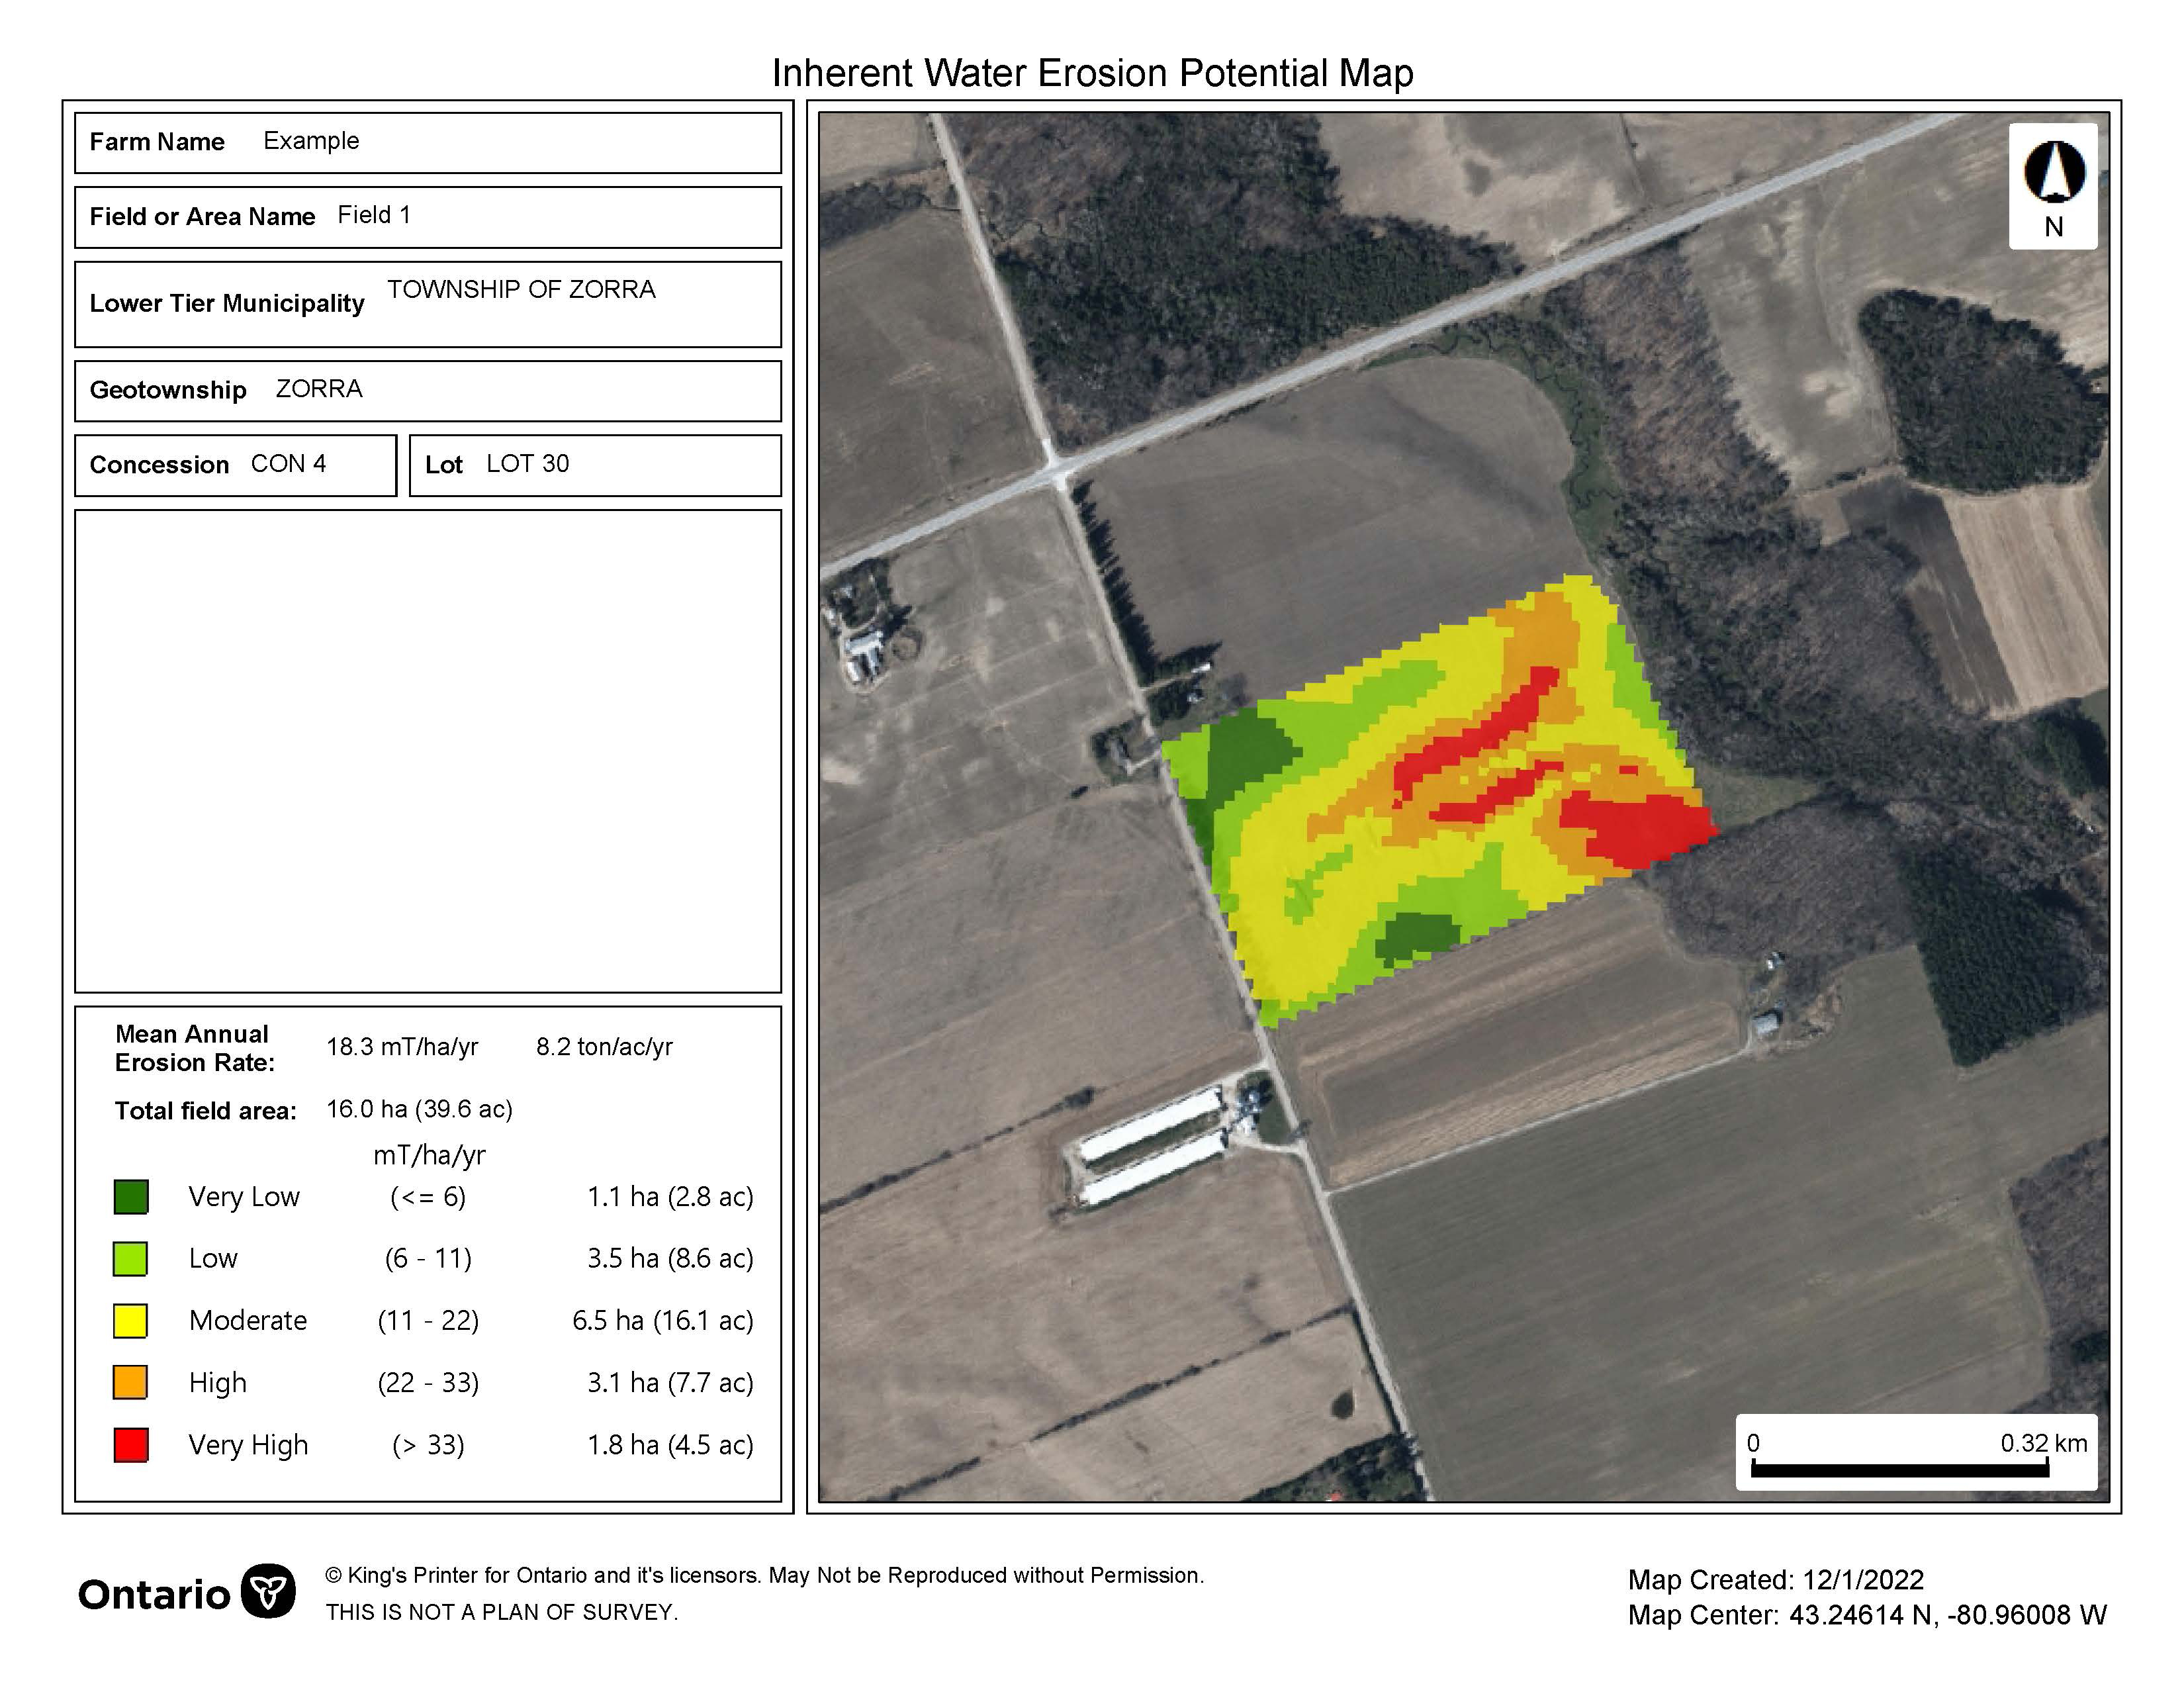
Task: Click the Ontario trillium logo
Action: (269, 1591)
